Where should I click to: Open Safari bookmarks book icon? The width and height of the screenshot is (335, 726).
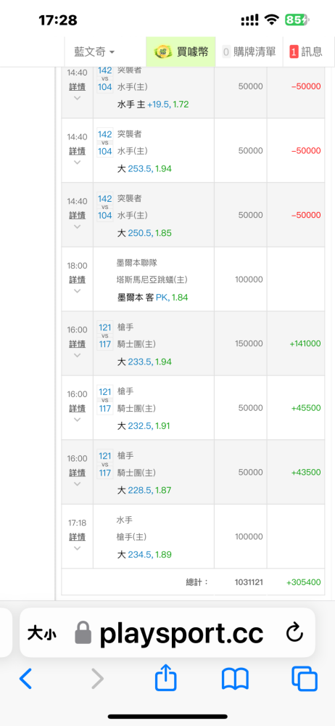(235, 680)
